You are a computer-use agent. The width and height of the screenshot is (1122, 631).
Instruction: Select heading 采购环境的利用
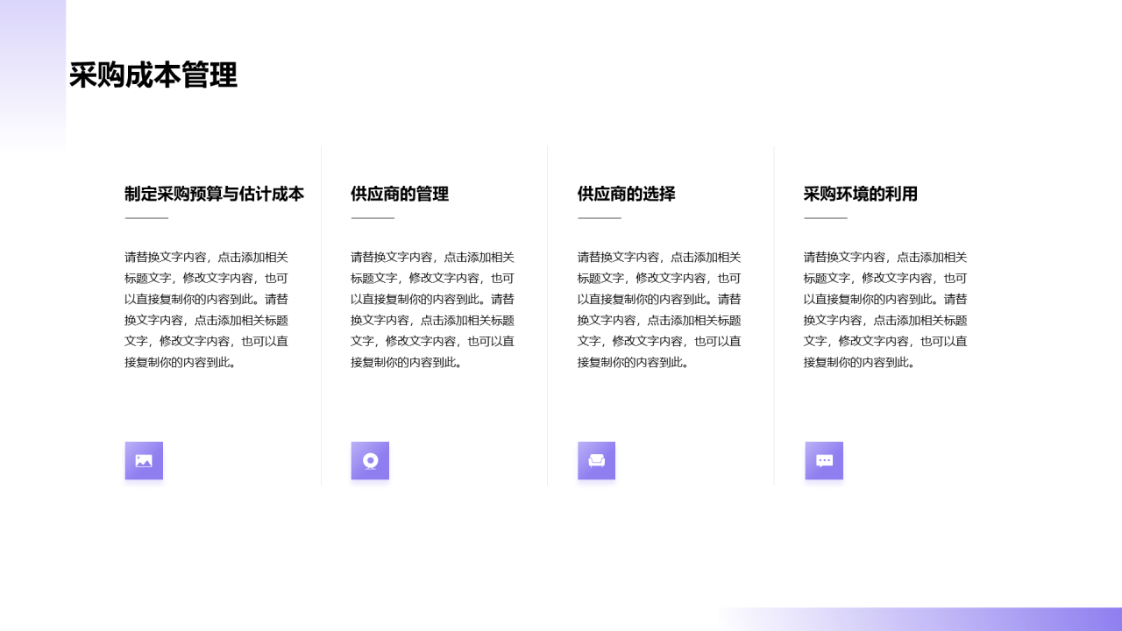click(x=861, y=195)
